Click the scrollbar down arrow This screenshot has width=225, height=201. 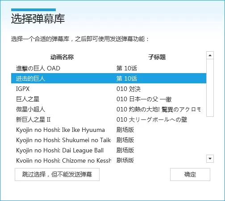(210, 159)
